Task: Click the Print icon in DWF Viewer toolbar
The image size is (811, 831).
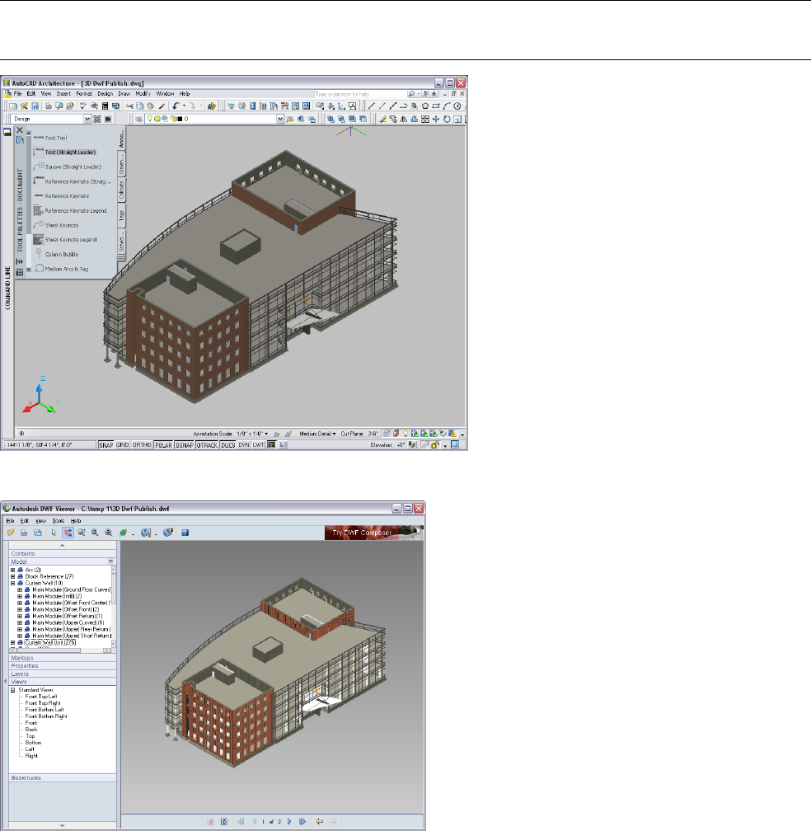Action: (x=24, y=533)
